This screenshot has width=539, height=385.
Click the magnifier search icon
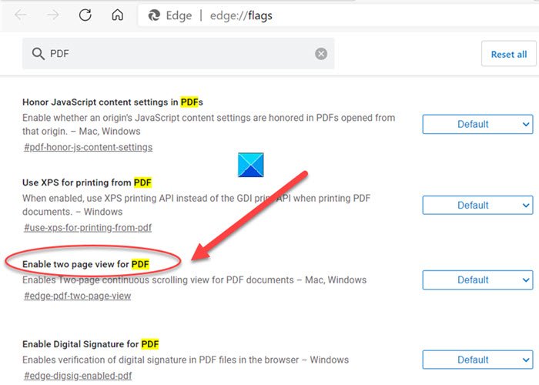pos(38,54)
